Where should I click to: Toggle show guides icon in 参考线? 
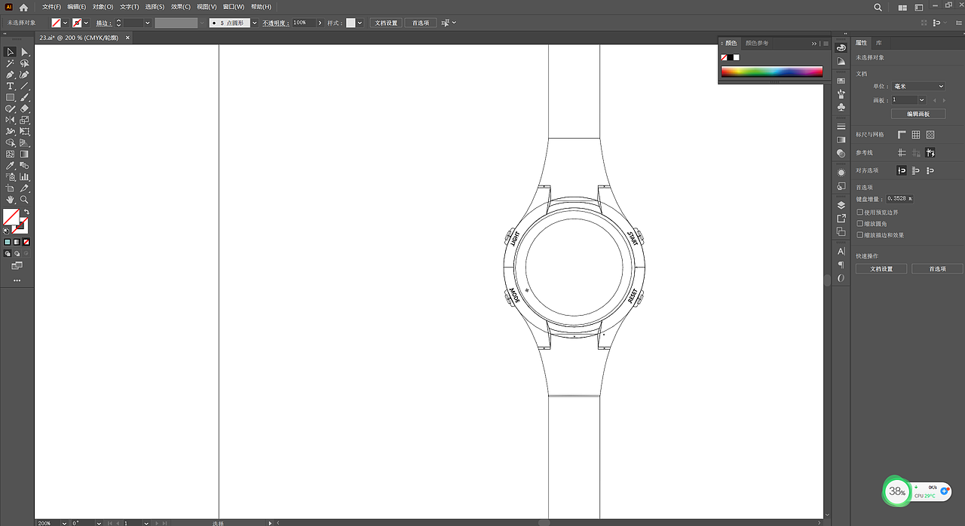[x=902, y=153]
